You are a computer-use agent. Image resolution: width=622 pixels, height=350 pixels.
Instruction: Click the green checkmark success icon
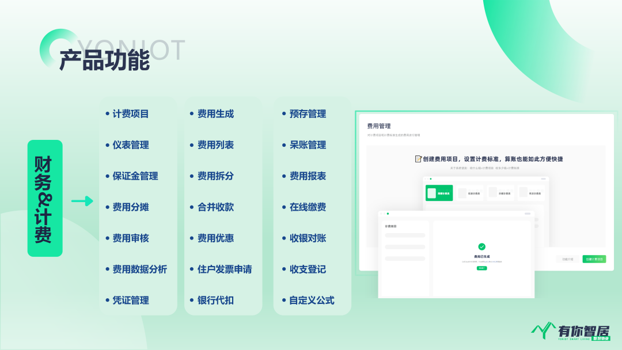[481, 246]
